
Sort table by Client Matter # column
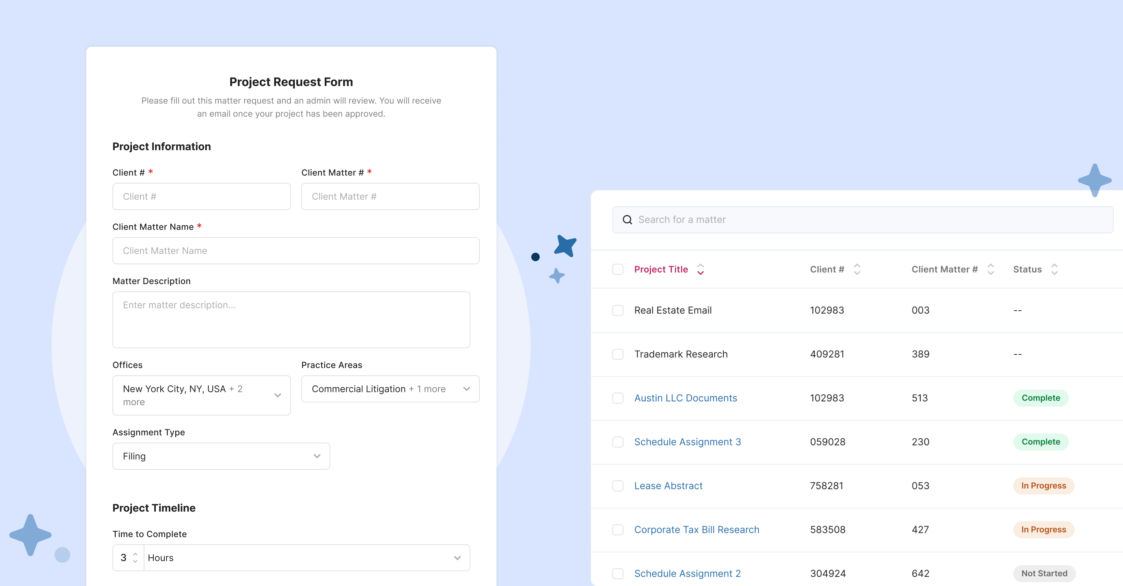click(x=990, y=269)
